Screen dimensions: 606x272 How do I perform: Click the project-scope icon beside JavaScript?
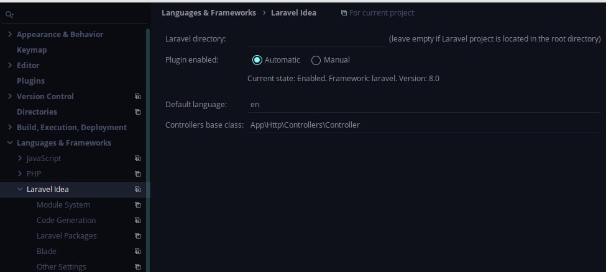point(137,159)
